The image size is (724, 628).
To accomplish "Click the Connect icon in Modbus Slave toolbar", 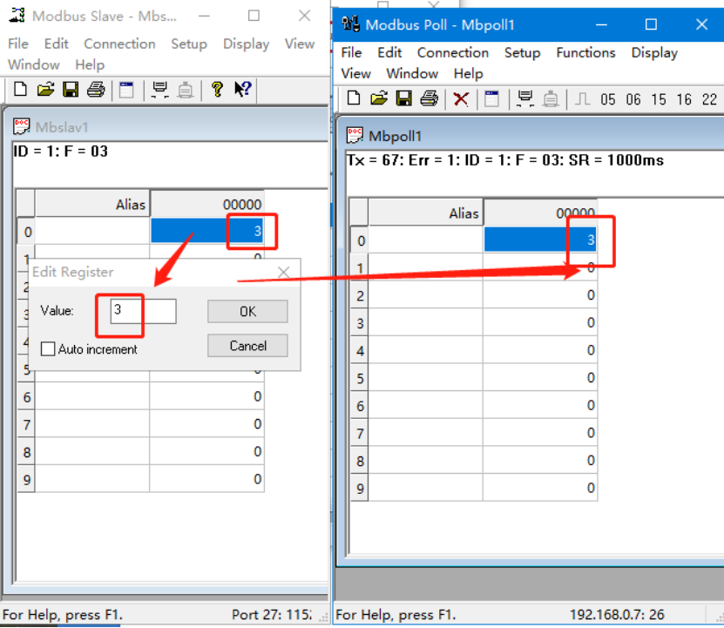I will (x=159, y=89).
